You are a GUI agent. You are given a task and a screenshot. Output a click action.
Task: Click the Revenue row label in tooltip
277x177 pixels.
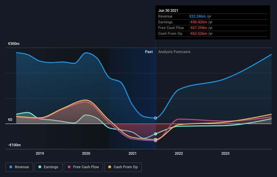click(165, 16)
